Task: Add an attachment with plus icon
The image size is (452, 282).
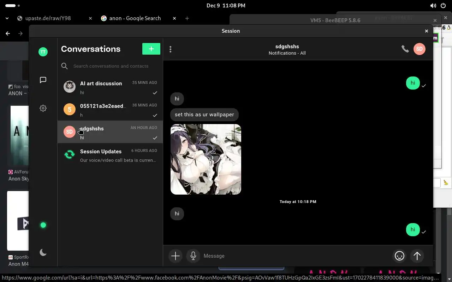Action: pyautogui.click(x=176, y=256)
